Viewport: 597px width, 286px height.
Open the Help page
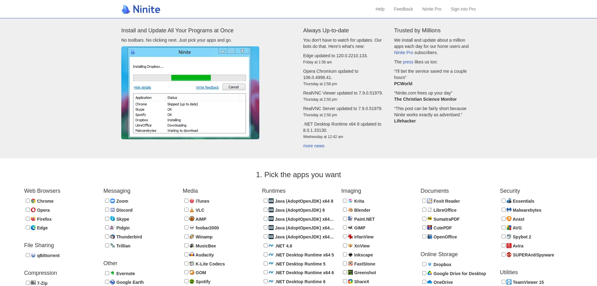pyautogui.click(x=380, y=9)
